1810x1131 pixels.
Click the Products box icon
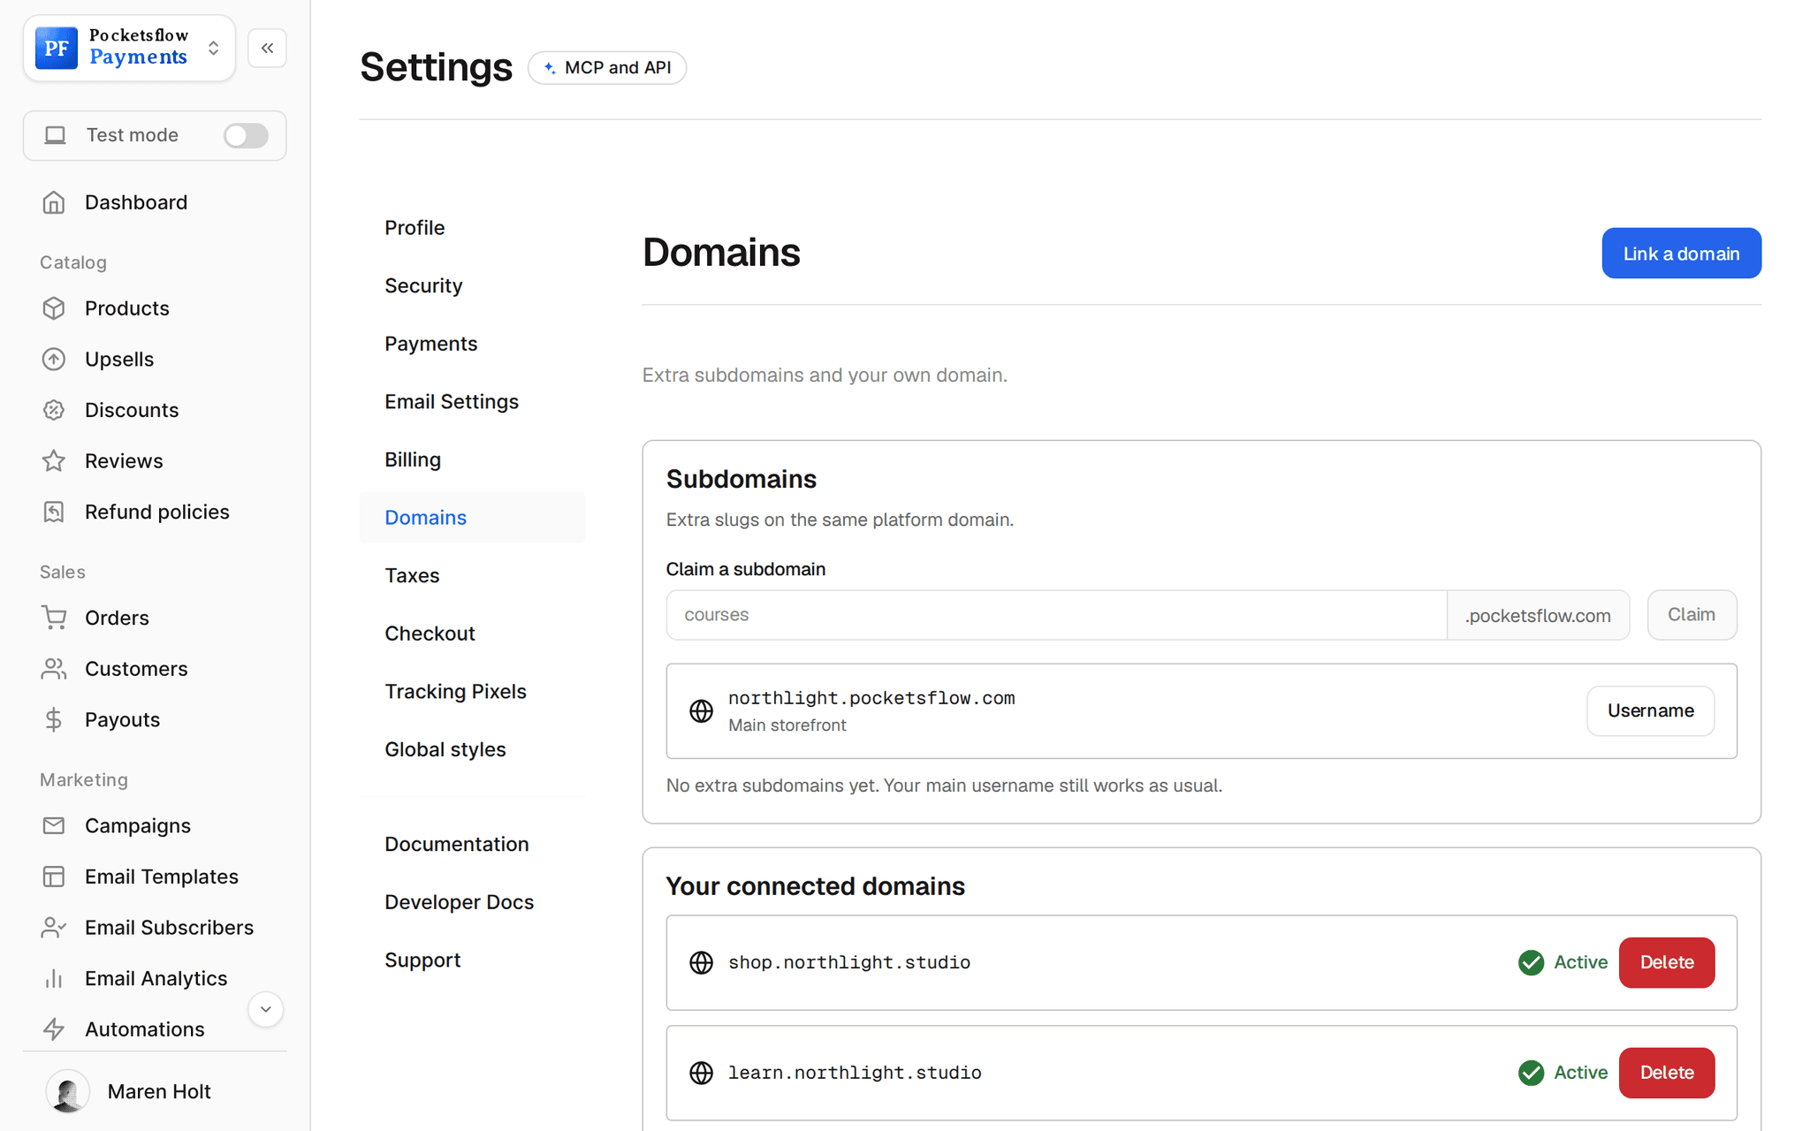tap(54, 308)
